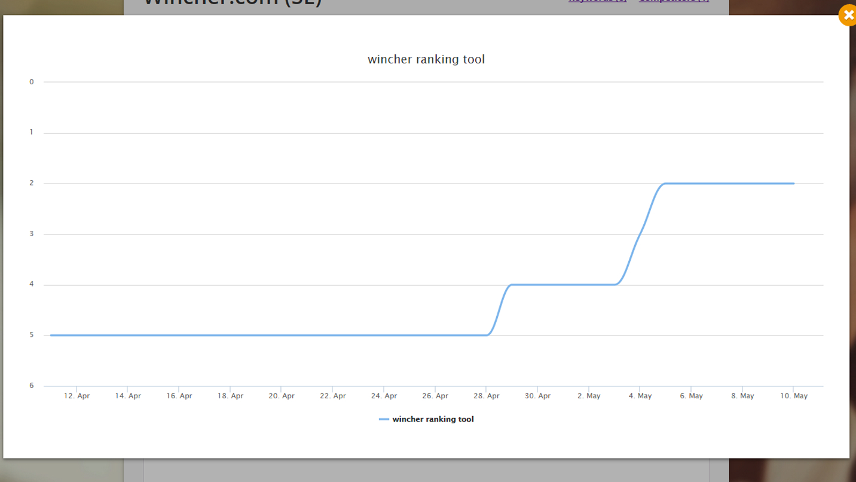
Task: Click the '2. May' x-axis date label
Action: tap(589, 396)
